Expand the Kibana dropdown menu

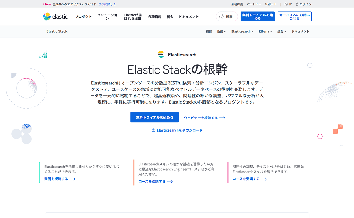265,31
